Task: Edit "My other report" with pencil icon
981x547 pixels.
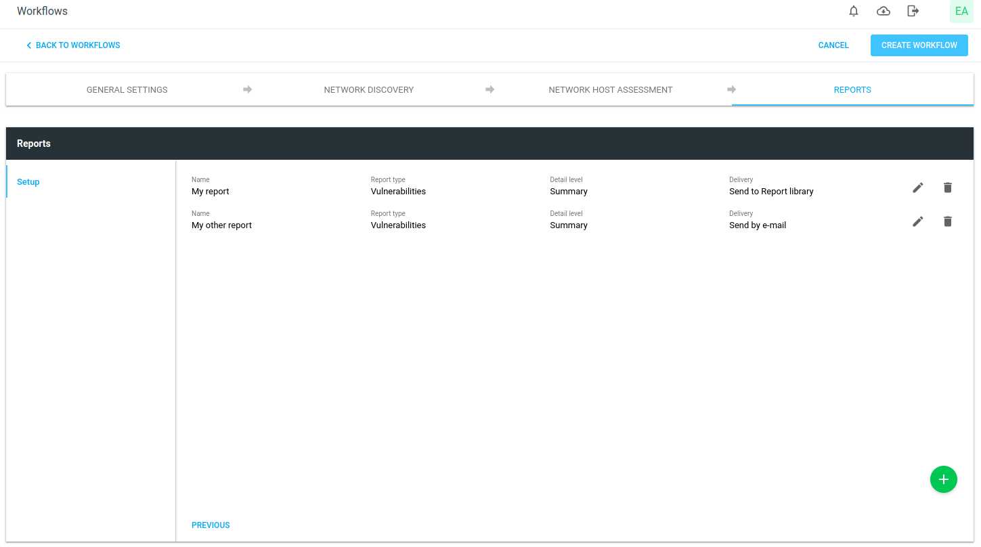Action: click(x=918, y=221)
